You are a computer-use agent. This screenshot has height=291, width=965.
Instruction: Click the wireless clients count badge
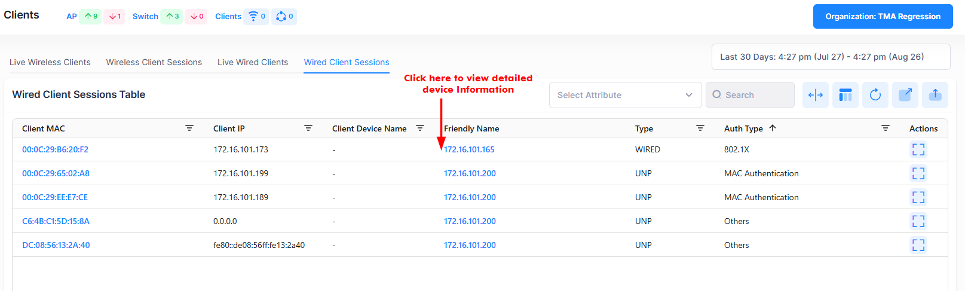tap(256, 17)
